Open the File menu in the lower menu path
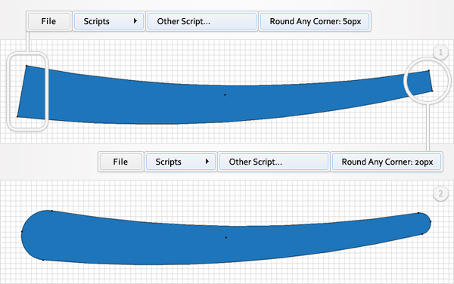This screenshot has width=454, height=284. (121, 162)
